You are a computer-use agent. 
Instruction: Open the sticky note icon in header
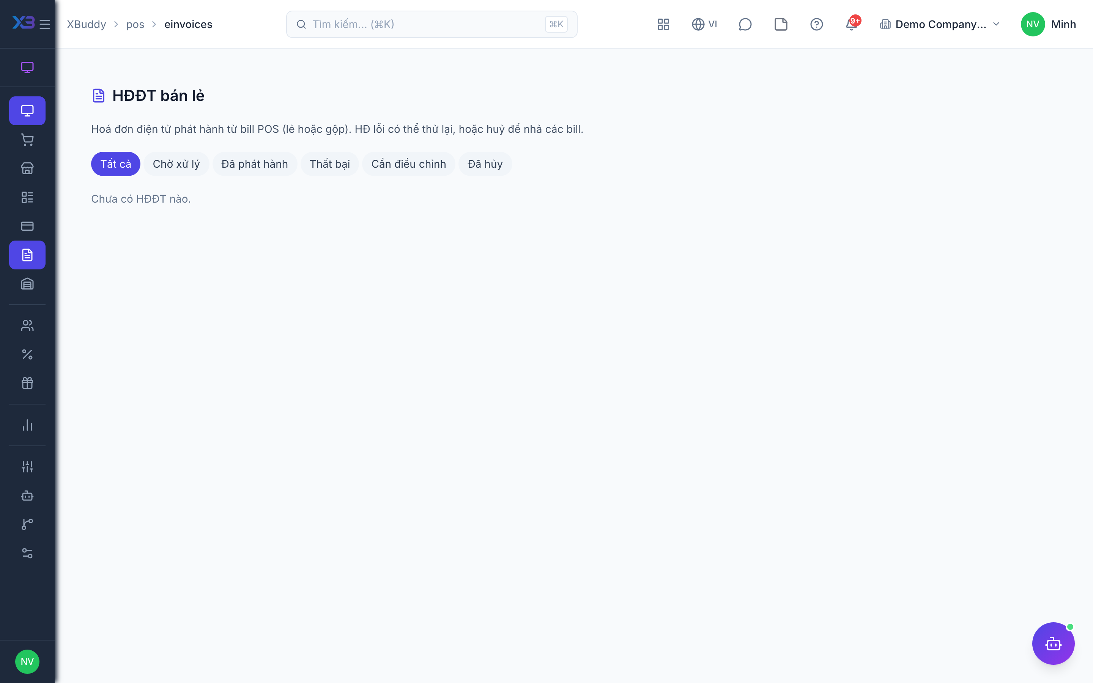(781, 24)
